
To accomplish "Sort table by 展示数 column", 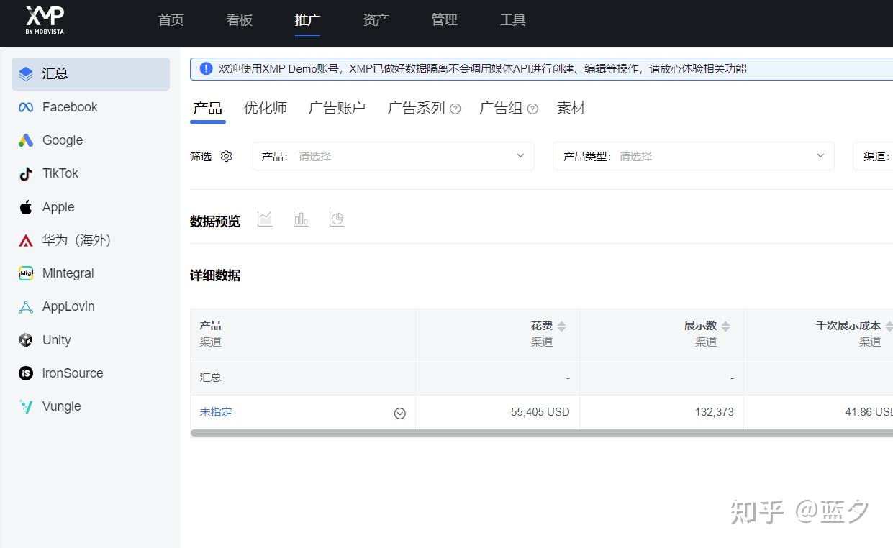I will (726, 326).
